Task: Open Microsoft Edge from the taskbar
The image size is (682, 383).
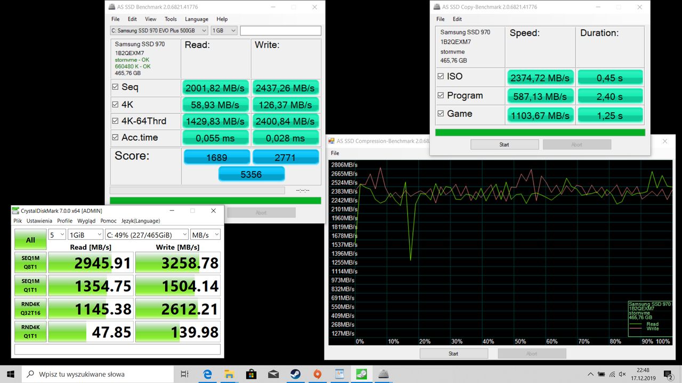Action: [x=207, y=374]
